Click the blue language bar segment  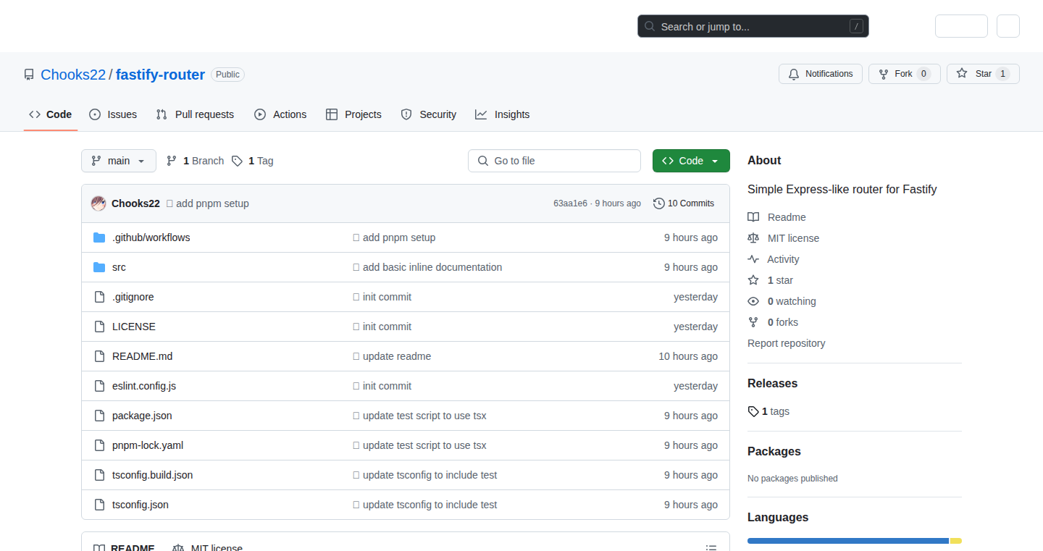click(848, 541)
